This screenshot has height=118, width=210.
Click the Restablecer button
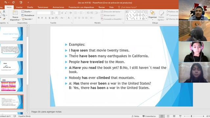28,15
